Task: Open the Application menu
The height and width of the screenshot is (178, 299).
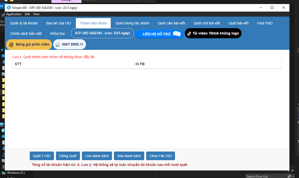Action: click(14, 14)
